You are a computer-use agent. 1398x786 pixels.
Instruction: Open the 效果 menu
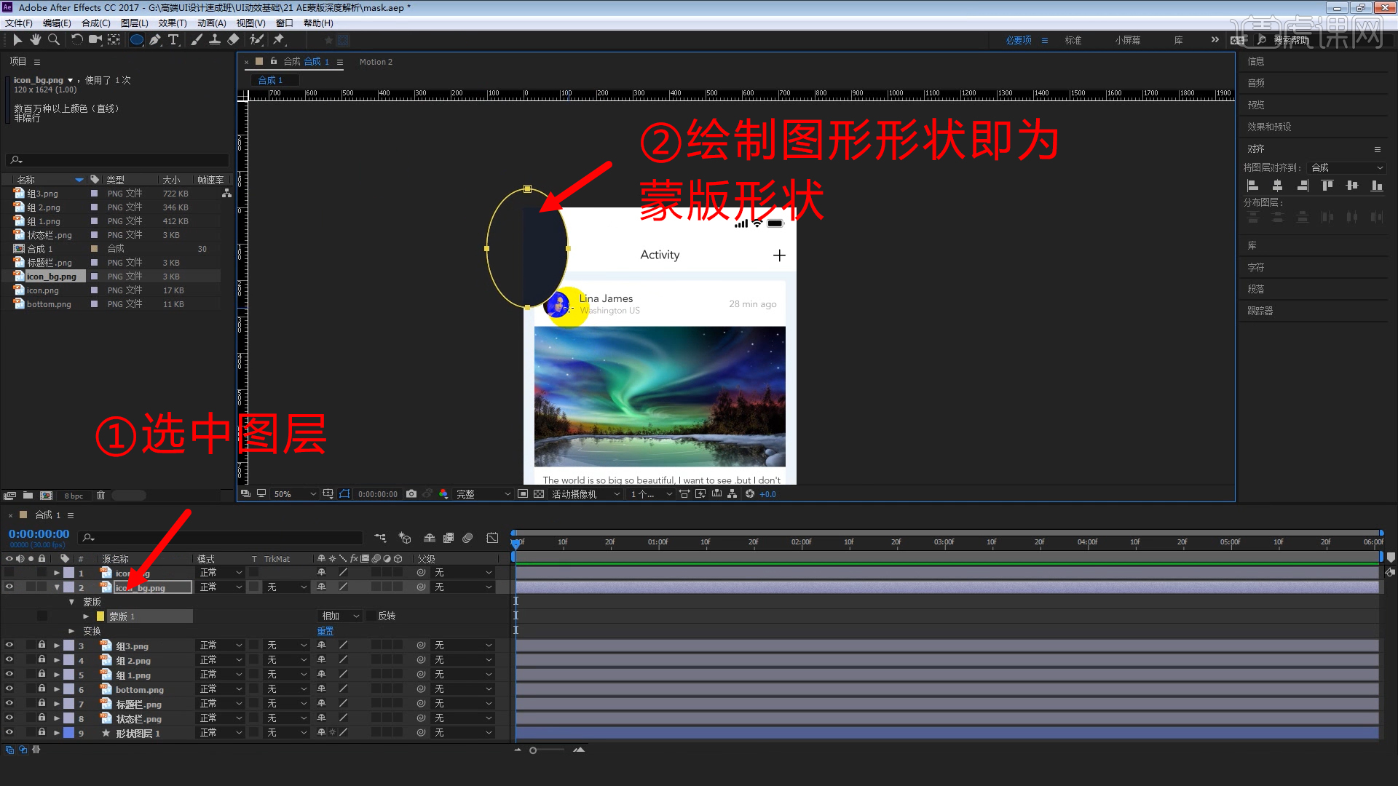[x=173, y=23]
